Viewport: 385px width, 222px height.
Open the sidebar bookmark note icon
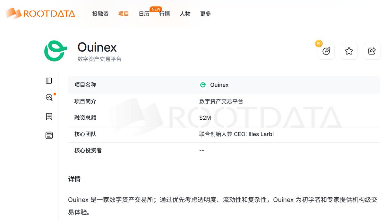click(49, 116)
